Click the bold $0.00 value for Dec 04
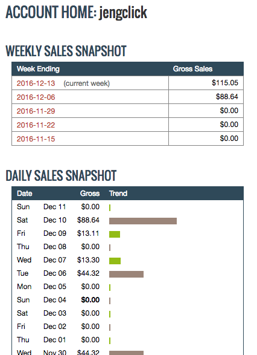 (x=90, y=300)
